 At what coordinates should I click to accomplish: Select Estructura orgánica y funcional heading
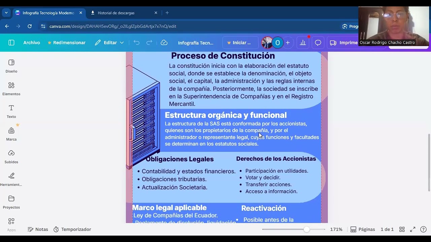226,115
